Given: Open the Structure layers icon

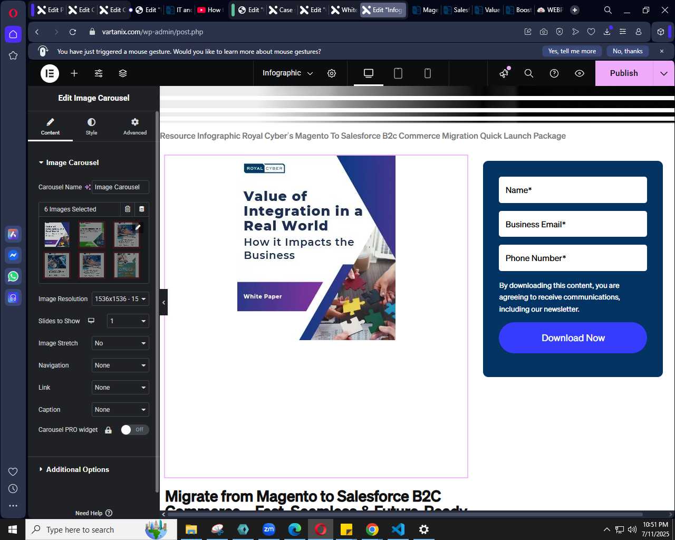Looking at the screenshot, I should (x=123, y=73).
